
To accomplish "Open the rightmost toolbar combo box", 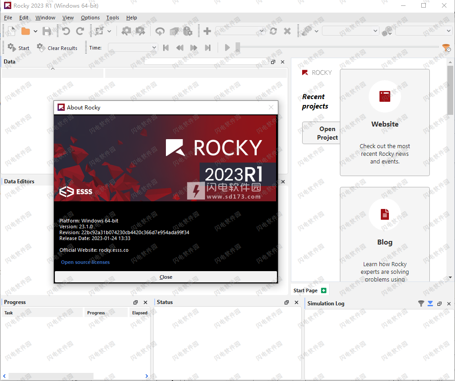I will tap(424, 31).
